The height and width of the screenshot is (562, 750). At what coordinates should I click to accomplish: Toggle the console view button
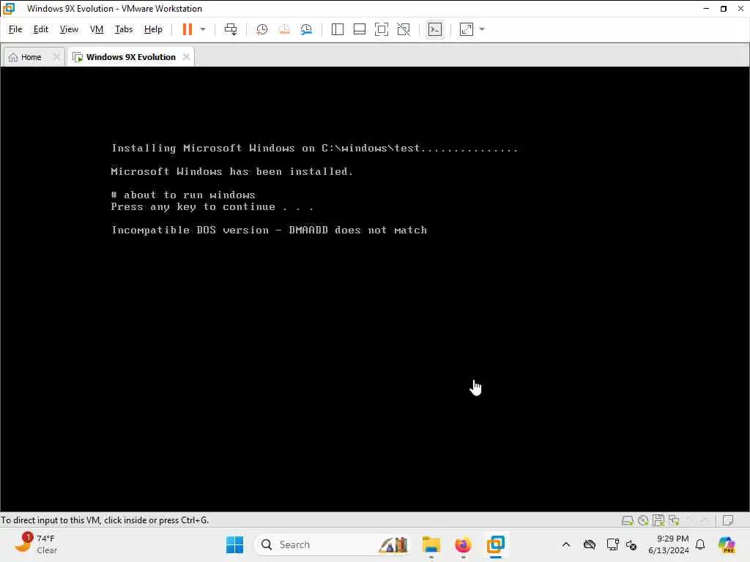point(435,29)
